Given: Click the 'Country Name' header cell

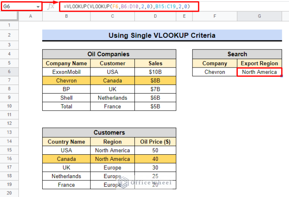Looking at the screenshot, I should pyautogui.click(x=66, y=142).
